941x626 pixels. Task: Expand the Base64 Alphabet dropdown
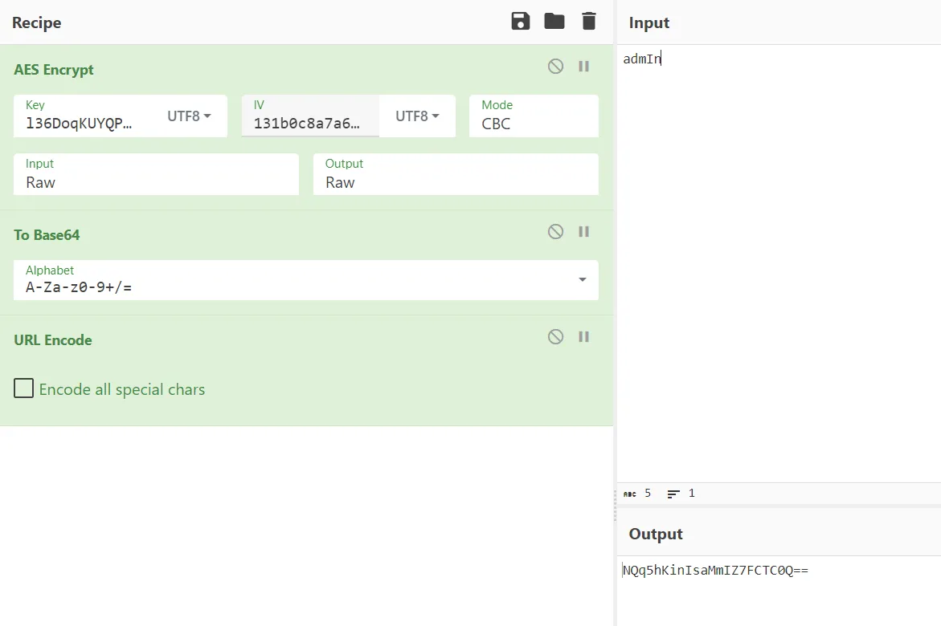click(582, 280)
